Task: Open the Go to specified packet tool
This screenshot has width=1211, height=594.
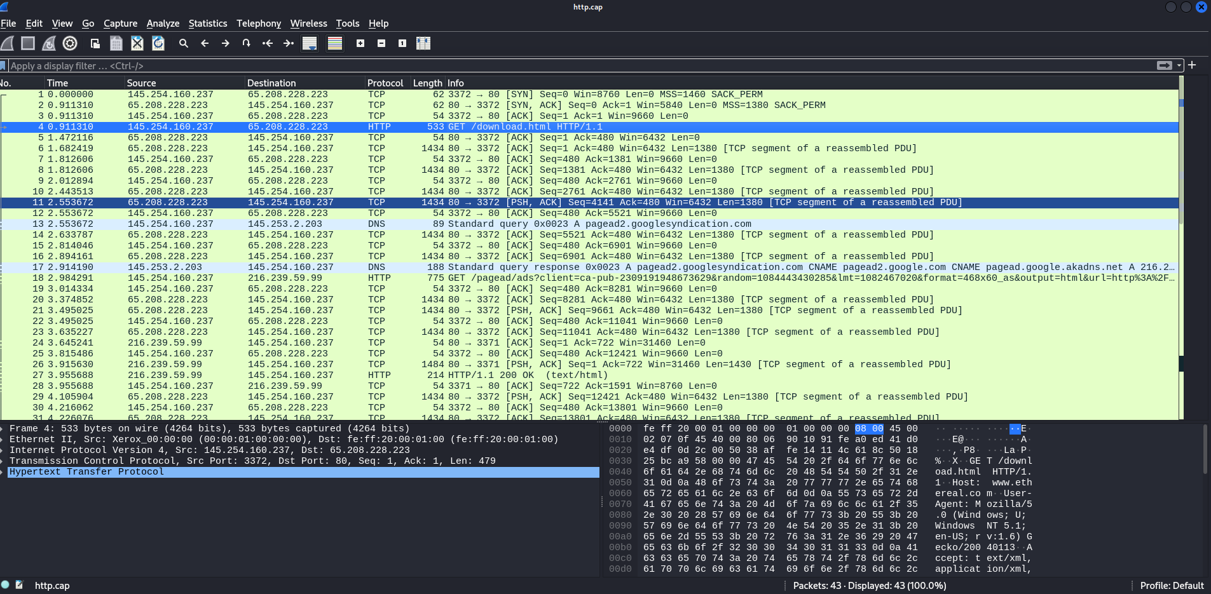Action: [x=247, y=43]
